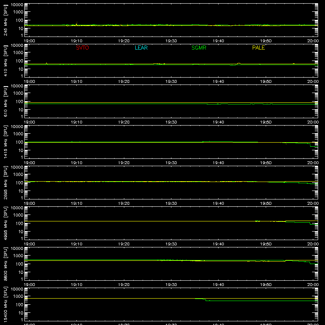Screen dimensions: 325x325
Task: Click 19:40 tick under the 2695 MHz plot
Action: click(x=218, y=204)
